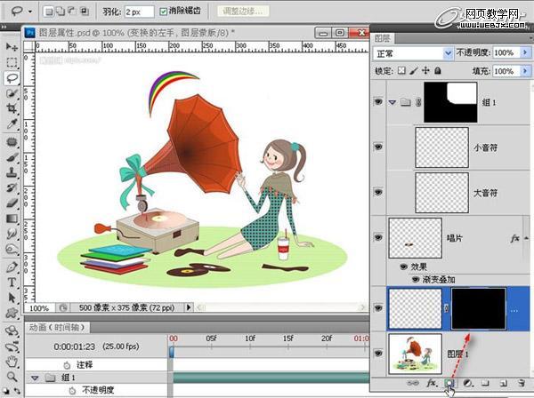Click the add layer mask icon

(449, 383)
